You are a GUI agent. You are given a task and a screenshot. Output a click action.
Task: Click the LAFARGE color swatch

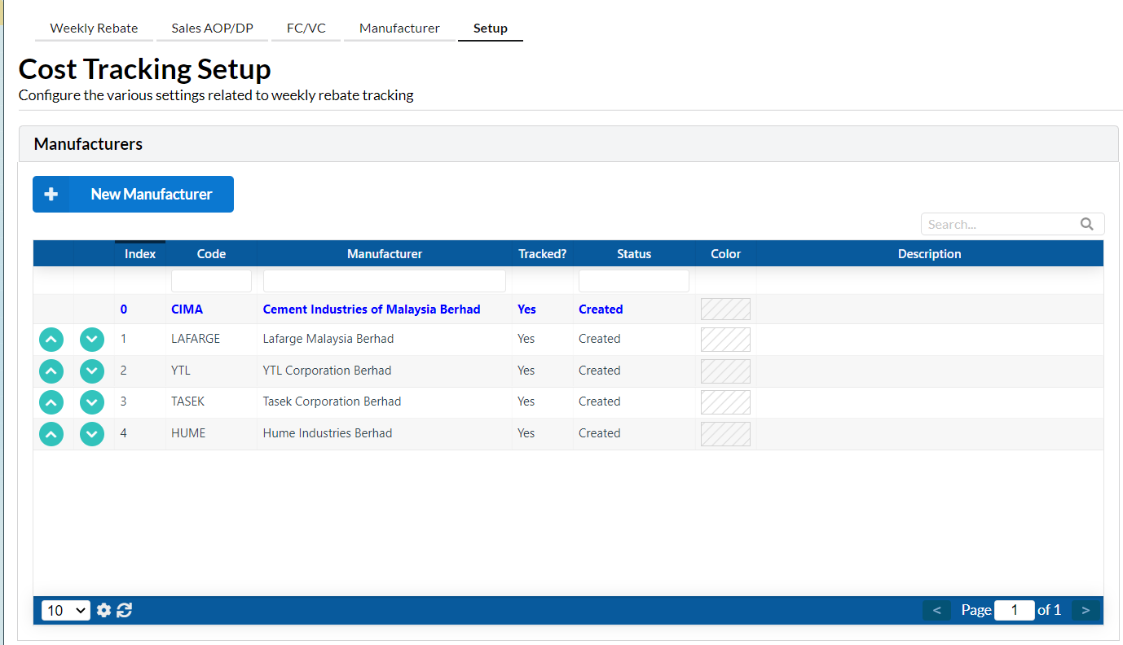pos(725,340)
